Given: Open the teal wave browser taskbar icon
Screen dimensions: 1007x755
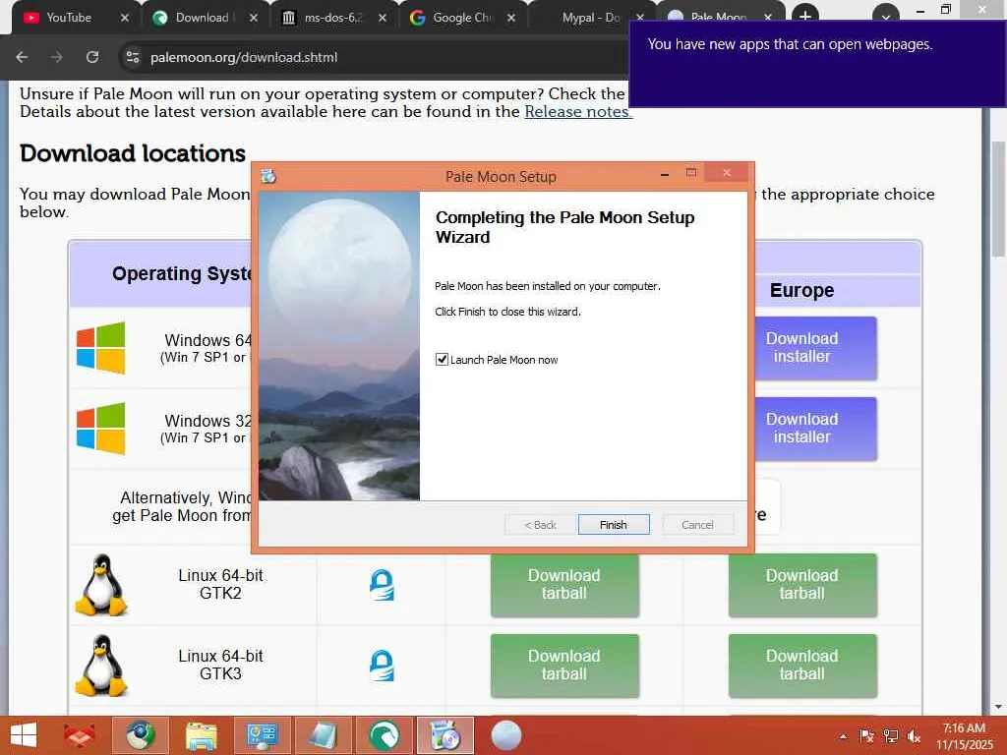Looking at the screenshot, I should pyautogui.click(x=385, y=735).
